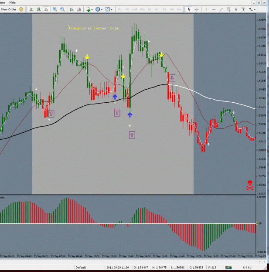Select the H1 timeframe
This screenshot has height=272, width=269.
[150, 10]
